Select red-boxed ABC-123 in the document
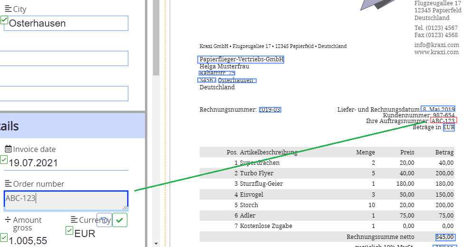The image size is (471, 247). click(443, 120)
